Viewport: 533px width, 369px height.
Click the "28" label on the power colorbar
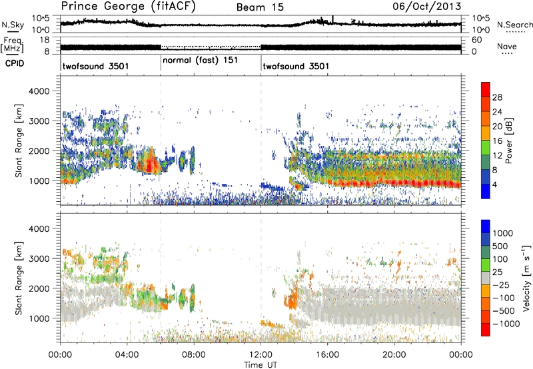[x=497, y=97]
